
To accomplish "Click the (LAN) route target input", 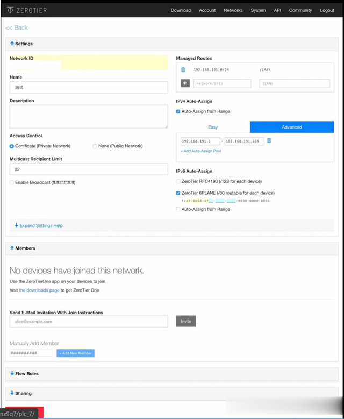I will click(295, 83).
